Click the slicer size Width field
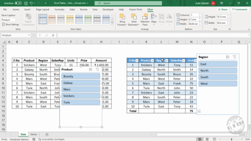The width and height of the screenshot is (251, 141). pos(221,23)
